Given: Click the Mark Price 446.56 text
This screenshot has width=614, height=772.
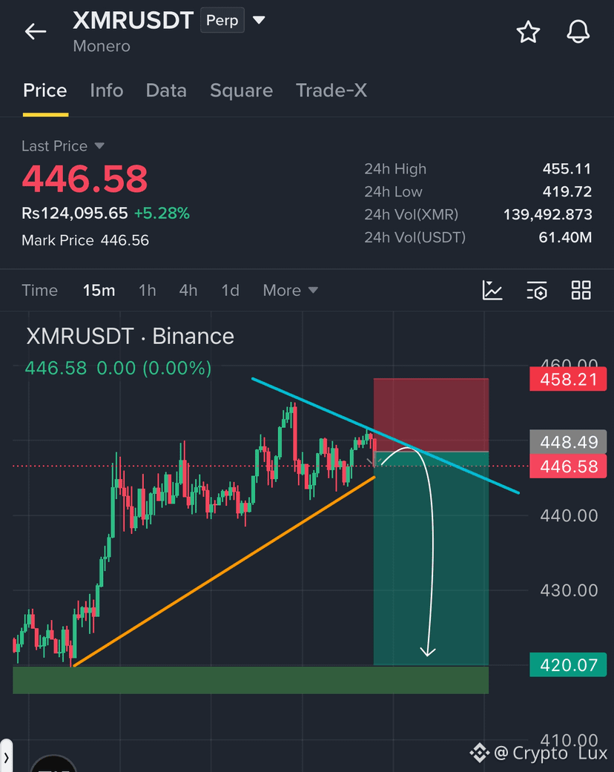Looking at the screenshot, I should tap(85, 240).
